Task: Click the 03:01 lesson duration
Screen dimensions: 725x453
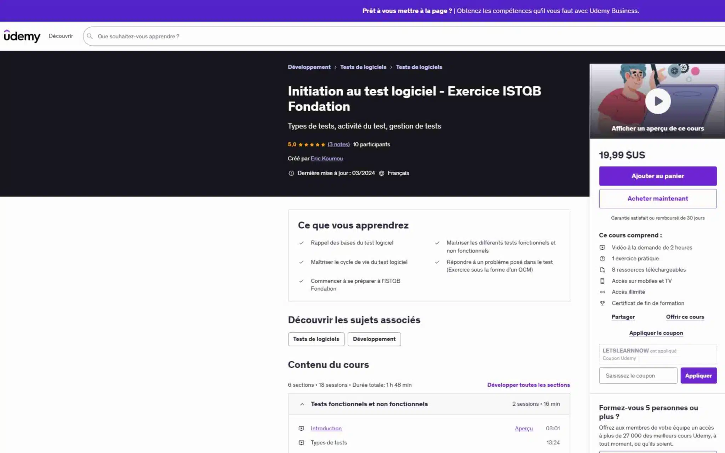Action: (553, 428)
